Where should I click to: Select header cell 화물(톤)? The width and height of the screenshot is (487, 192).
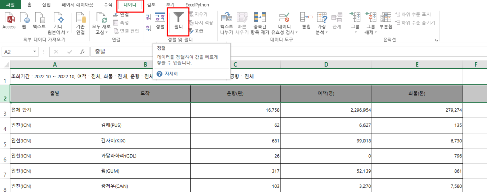pyautogui.click(x=417, y=93)
